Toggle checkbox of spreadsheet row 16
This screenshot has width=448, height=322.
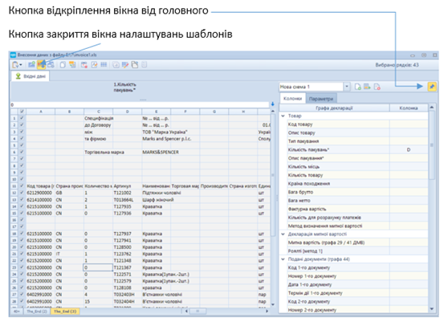(22, 220)
